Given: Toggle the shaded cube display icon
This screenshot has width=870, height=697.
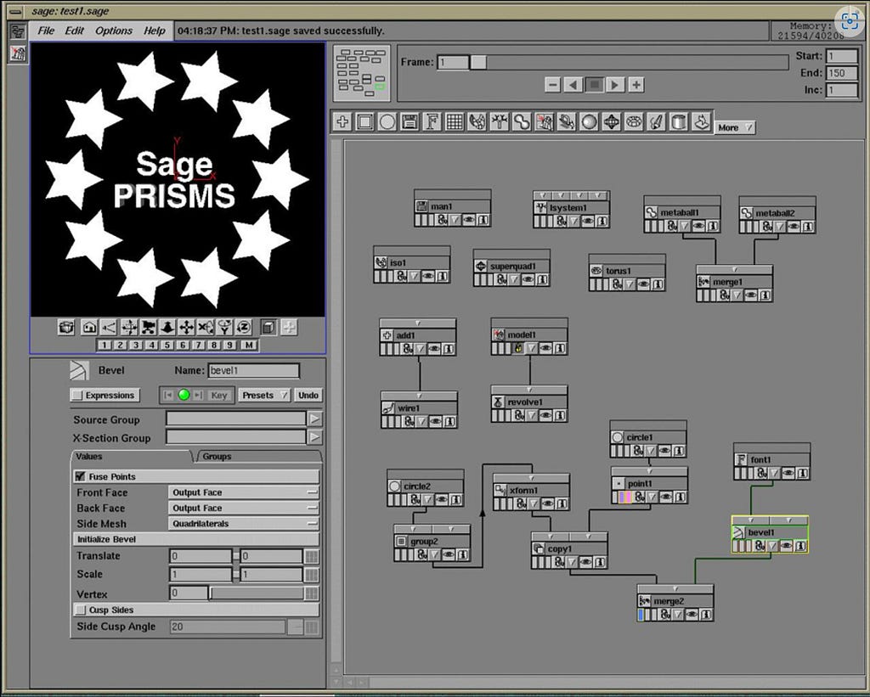Looking at the screenshot, I should (268, 328).
